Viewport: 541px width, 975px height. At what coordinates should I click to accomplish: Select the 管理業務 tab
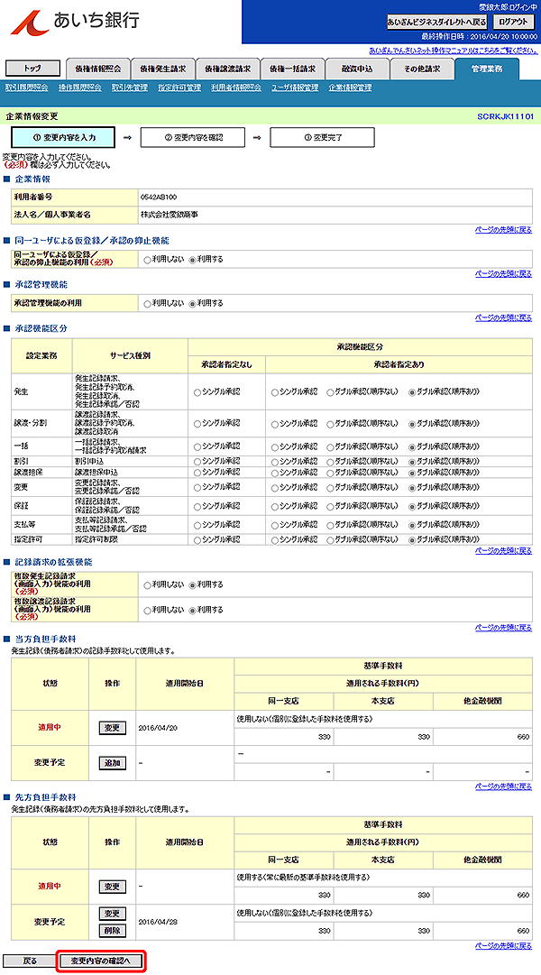coord(486,69)
